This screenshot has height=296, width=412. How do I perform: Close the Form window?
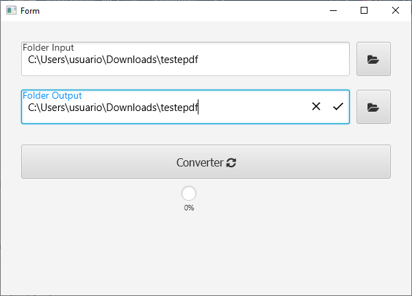tap(396, 10)
